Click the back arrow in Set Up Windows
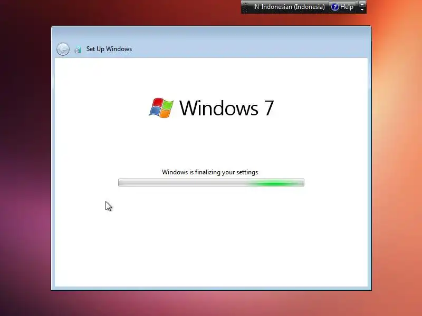 pyautogui.click(x=63, y=49)
